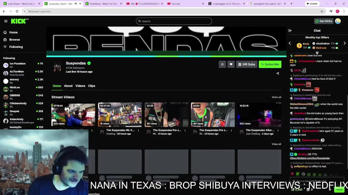Switch to the redx Stream browser tab
Screen dimensions: 348x195
coord(21,4)
